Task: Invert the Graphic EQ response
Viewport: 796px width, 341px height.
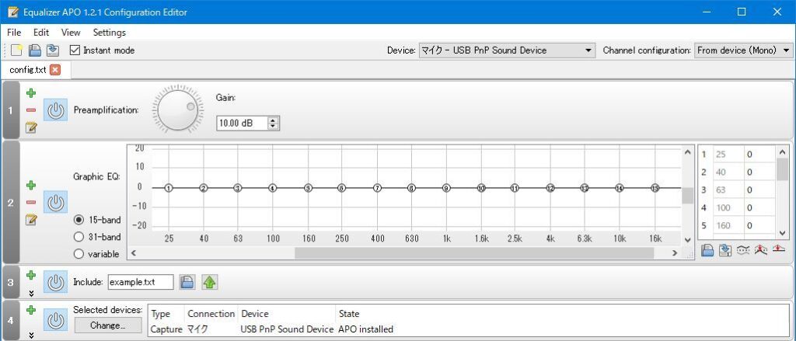Action: coord(742,249)
